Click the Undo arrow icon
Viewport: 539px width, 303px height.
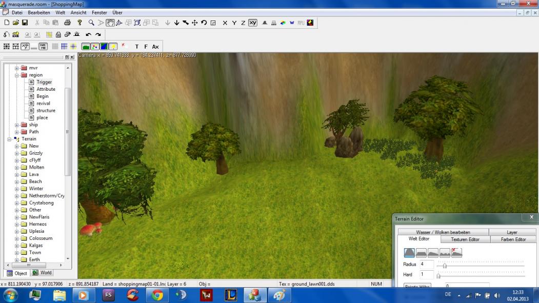point(88,34)
